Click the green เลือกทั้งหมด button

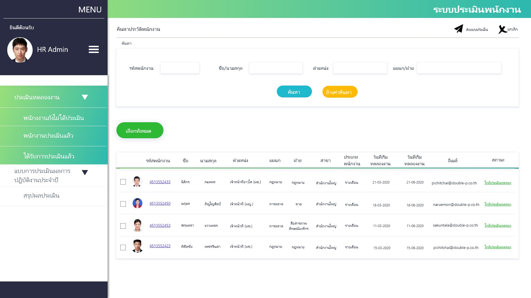[140, 130]
